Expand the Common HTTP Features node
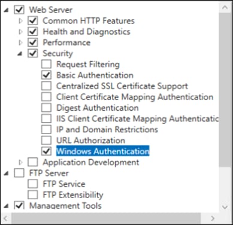 point(20,21)
